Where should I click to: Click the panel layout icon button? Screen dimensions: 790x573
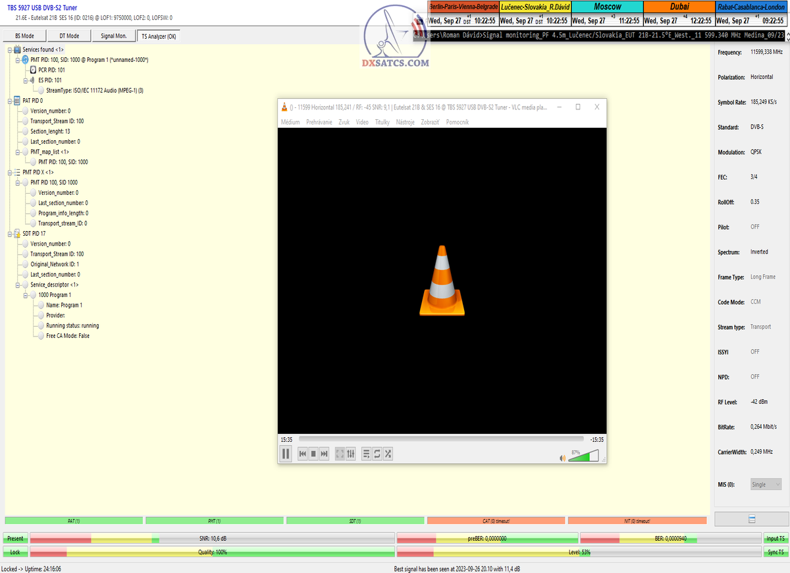click(x=752, y=519)
